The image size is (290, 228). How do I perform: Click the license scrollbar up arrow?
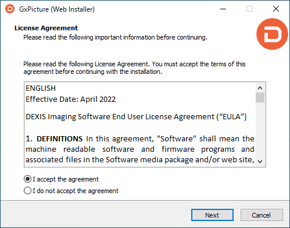pyautogui.click(x=260, y=88)
